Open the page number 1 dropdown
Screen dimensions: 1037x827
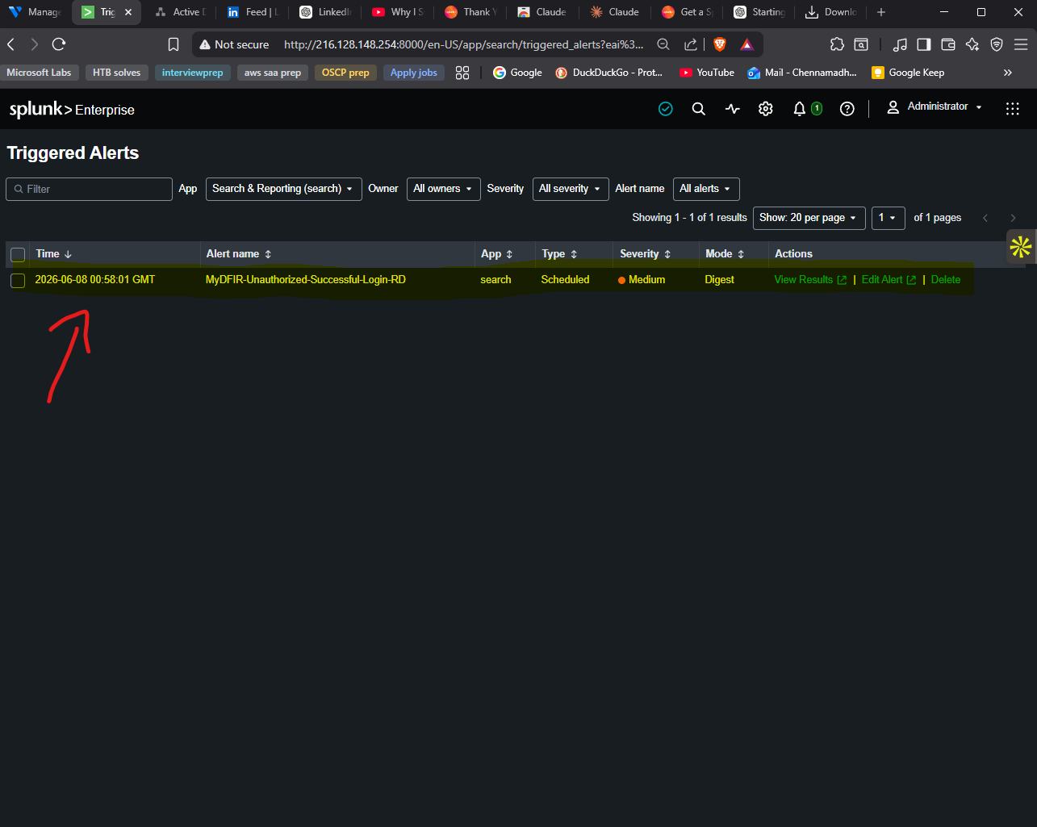point(889,218)
